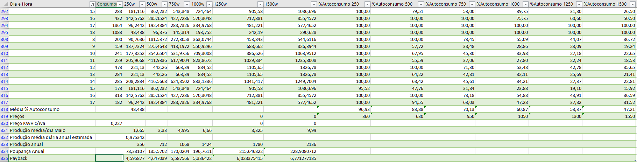Open the %Autoconsumo 500 filter dropdown
The image size is (637, 162).
pos(421,4)
